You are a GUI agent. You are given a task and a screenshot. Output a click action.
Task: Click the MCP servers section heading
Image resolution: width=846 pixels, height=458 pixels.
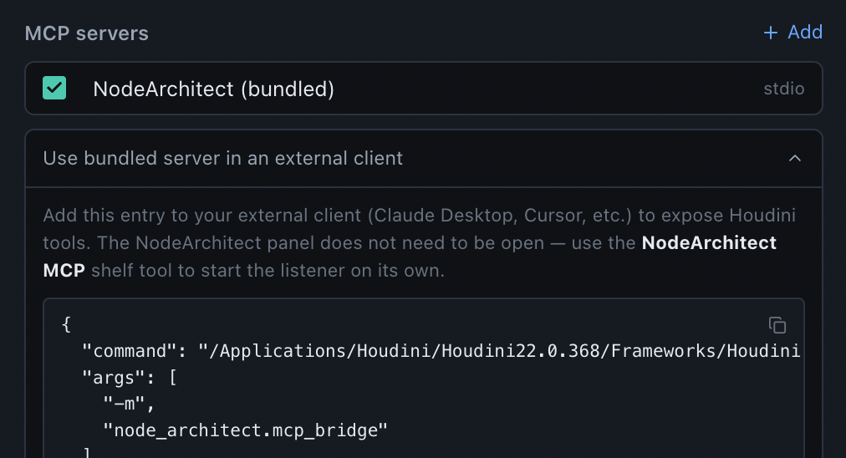(86, 33)
